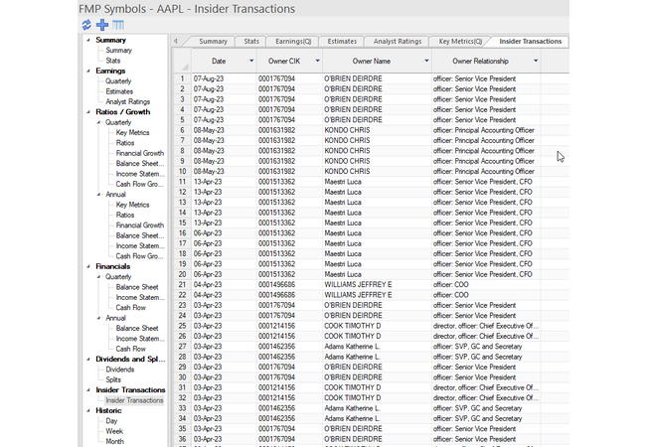This screenshot has height=447, width=646.
Task: Switch to the Summary tab
Action: pos(213,41)
